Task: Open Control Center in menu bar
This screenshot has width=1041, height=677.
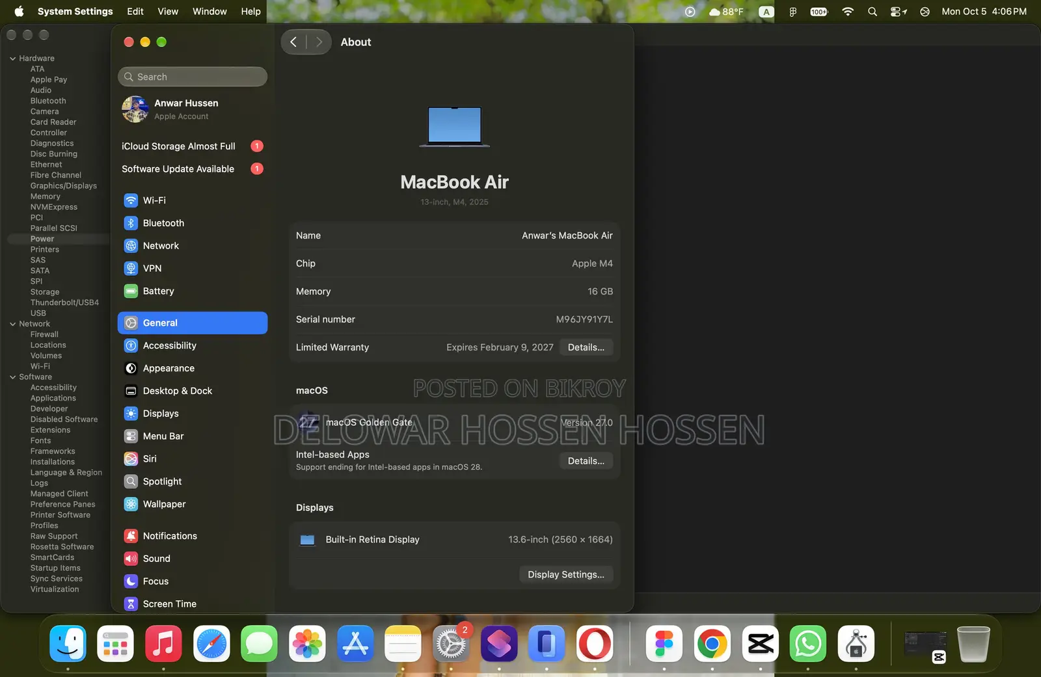Action: coord(899,11)
